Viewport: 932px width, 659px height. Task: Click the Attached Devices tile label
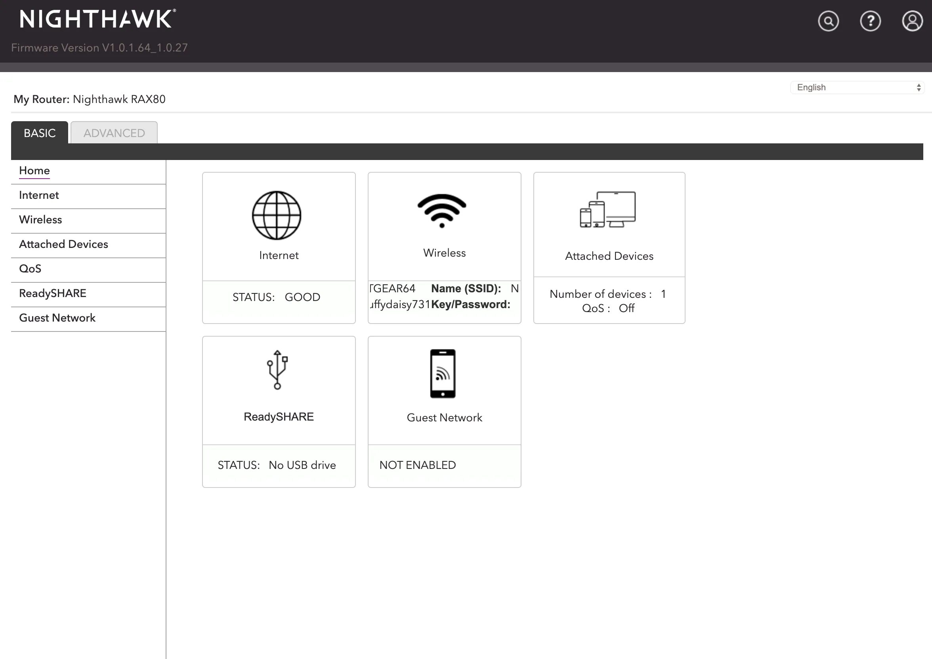click(x=609, y=256)
